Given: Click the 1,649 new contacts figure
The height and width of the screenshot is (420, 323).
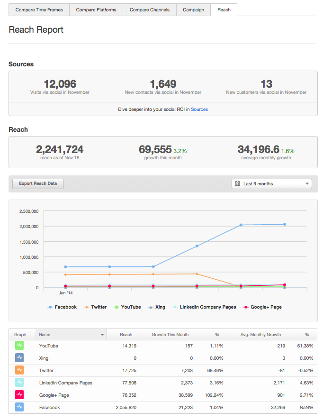Looking at the screenshot, I should (x=163, y=84).
